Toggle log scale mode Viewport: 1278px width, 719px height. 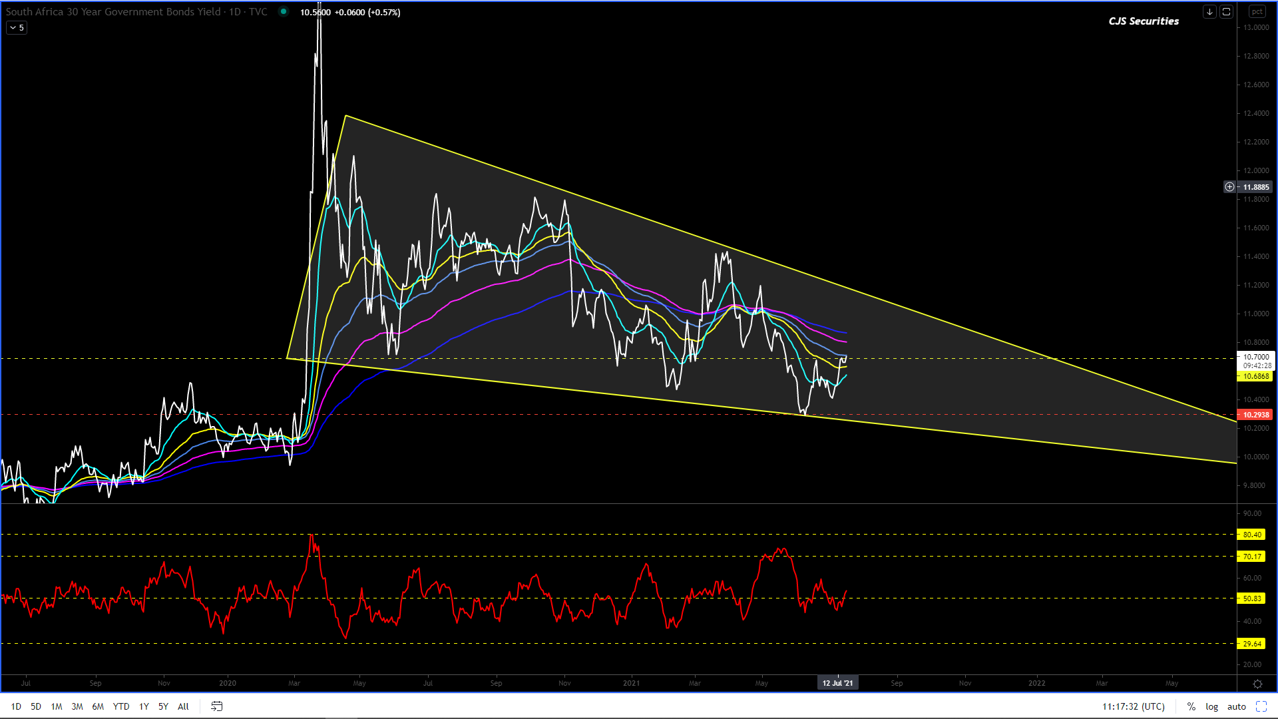(x=1211, y=706)
